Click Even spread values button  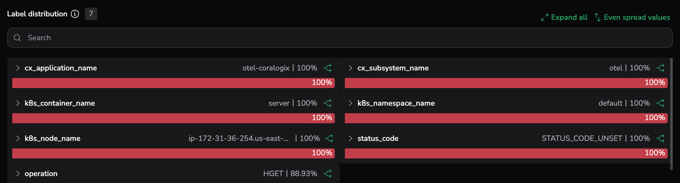click(x=632, y=17)
